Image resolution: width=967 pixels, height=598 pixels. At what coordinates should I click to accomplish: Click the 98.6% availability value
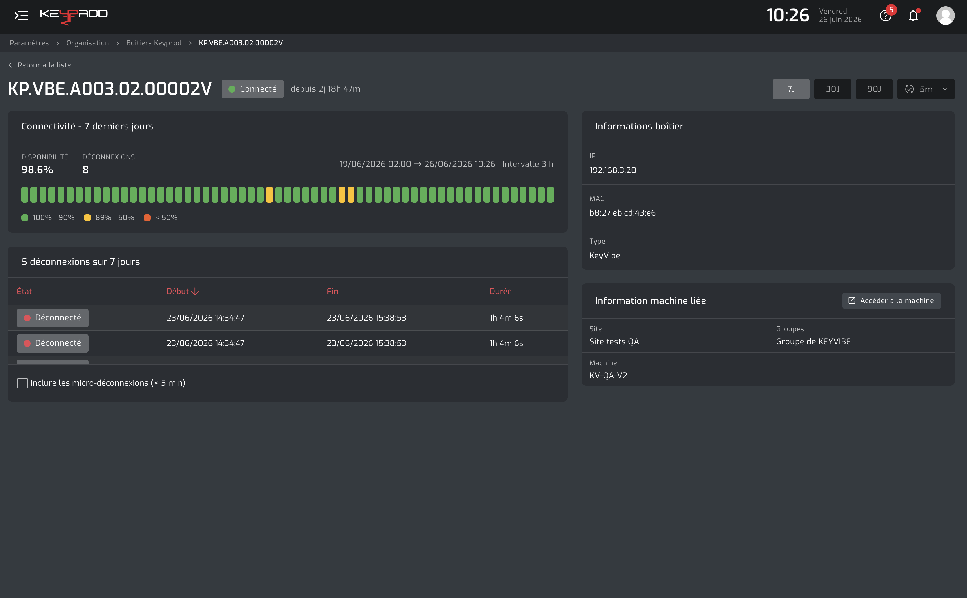pos(37,170)
